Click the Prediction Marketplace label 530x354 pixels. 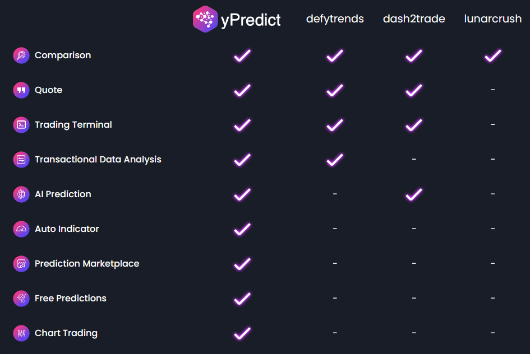tap(87, 264)
